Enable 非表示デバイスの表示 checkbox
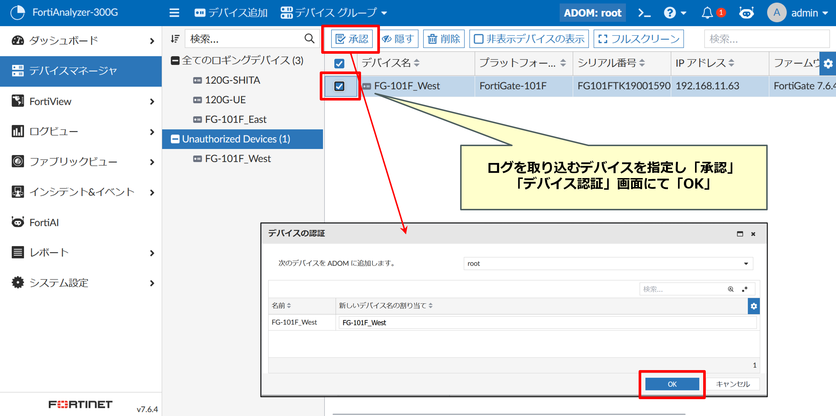Viewport: 836px width, 416px height. tap(478, 39)
